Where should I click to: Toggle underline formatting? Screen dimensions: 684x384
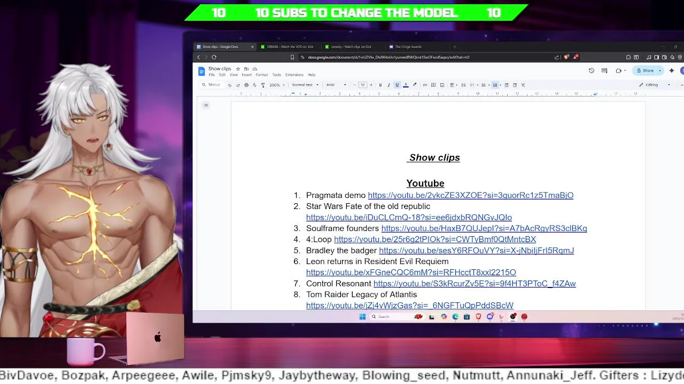[397, 85]
